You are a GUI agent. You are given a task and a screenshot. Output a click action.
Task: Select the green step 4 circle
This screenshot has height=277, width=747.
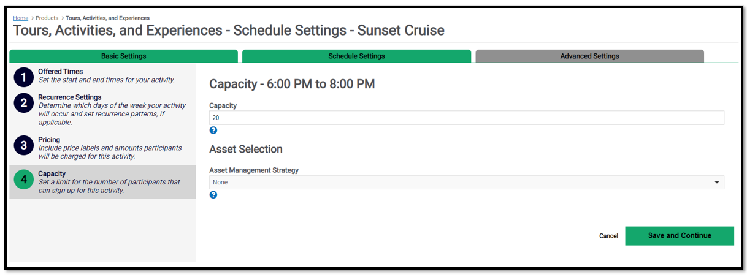(x=24, y=180)
